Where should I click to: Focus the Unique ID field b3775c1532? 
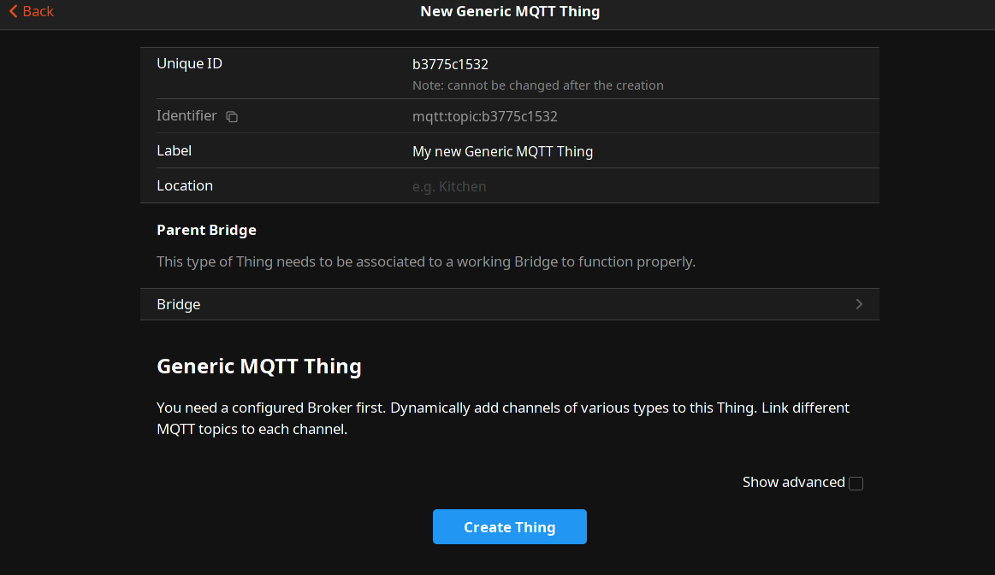click(x=450, y=64)
